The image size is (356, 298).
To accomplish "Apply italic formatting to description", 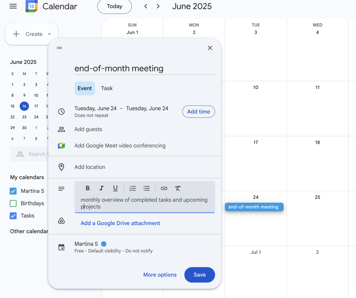I will pos(101,188).
